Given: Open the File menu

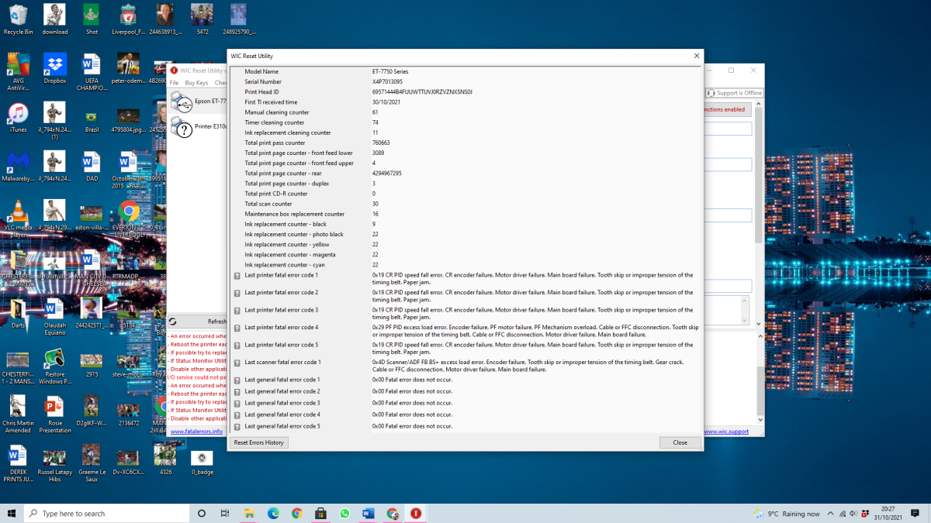Looking at the screenshot, I should click(x=174, y=83).
